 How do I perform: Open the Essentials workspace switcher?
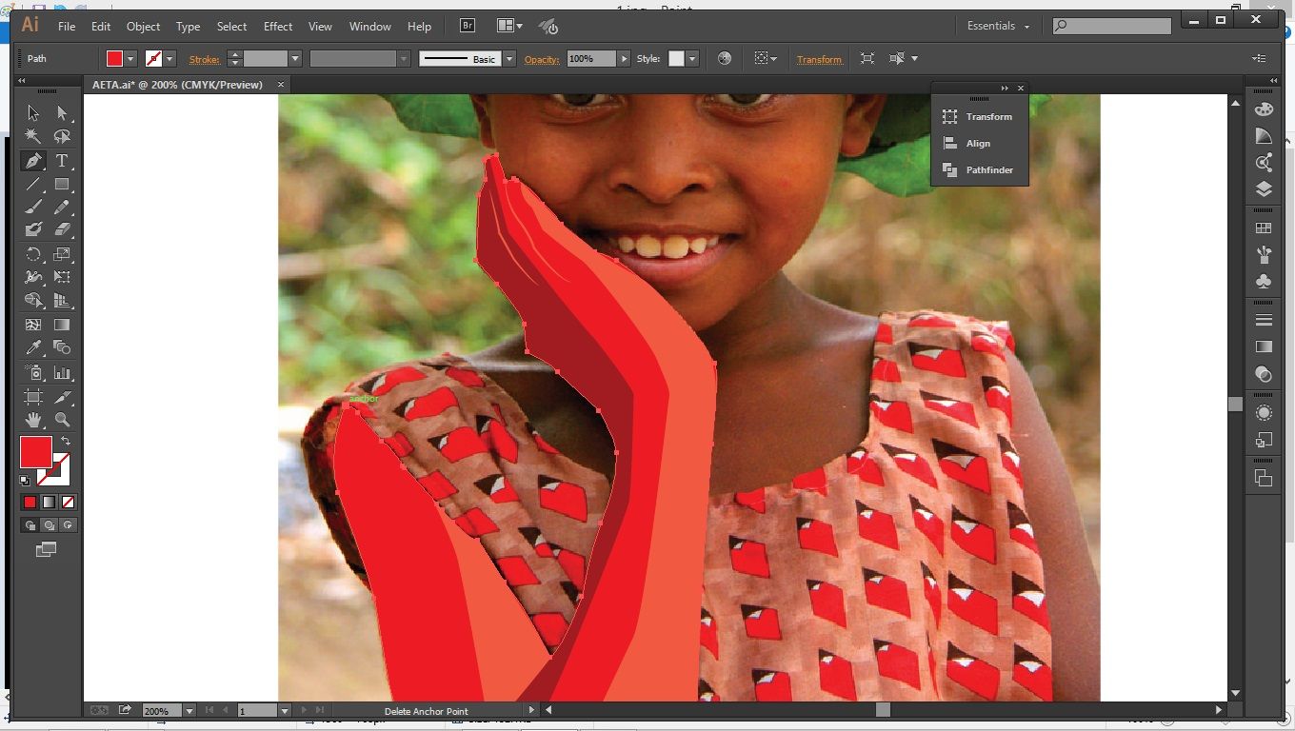point(999,26)
